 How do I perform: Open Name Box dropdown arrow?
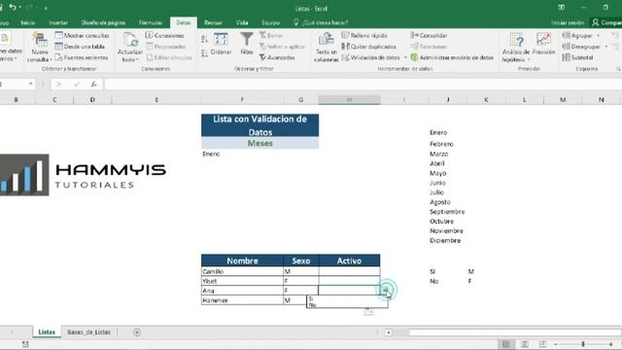click(x=30, y=84)
